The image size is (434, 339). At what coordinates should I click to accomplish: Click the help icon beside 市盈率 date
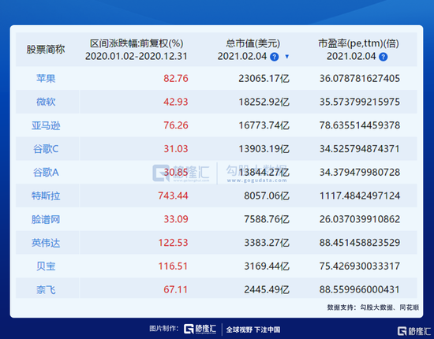pyautogui.click(x=383, y=57)
